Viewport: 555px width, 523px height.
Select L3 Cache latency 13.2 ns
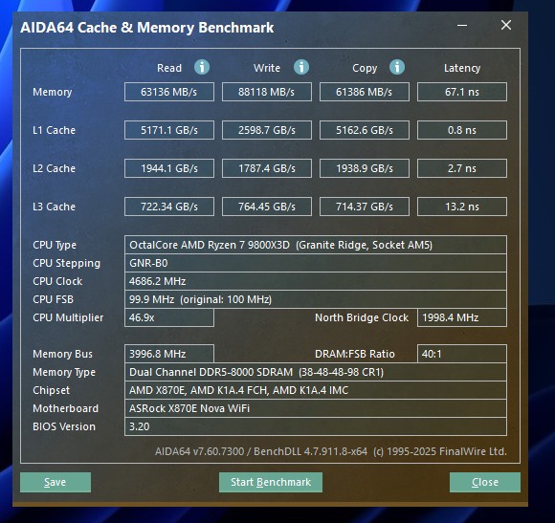462,207
